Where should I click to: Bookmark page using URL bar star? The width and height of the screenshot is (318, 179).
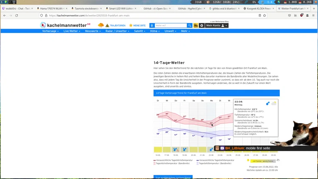[x=265, y=15]
